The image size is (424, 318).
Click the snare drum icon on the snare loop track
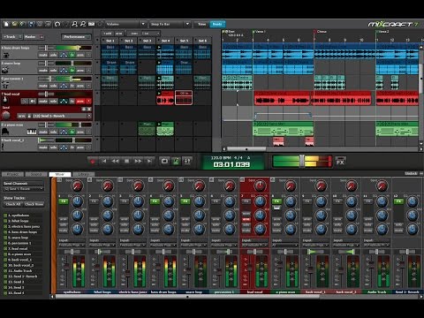pyautogui.click(x=5, y=70)
